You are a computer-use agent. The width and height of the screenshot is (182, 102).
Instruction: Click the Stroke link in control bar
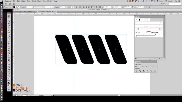click(x=23, y=7)
